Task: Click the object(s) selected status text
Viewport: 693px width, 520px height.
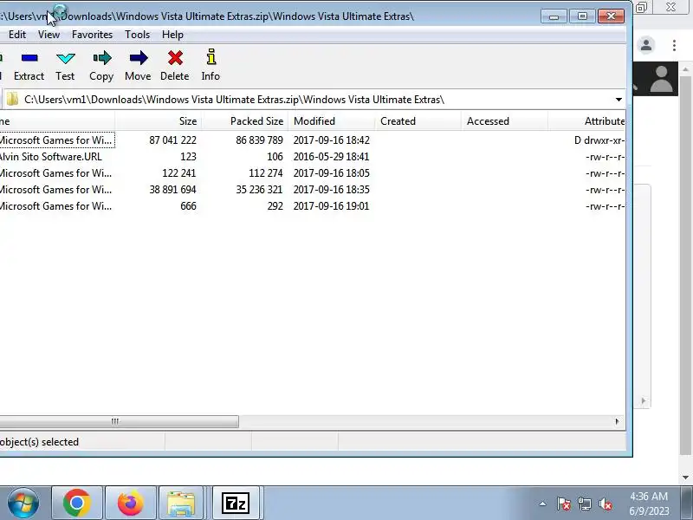Action: coord(39,442)
